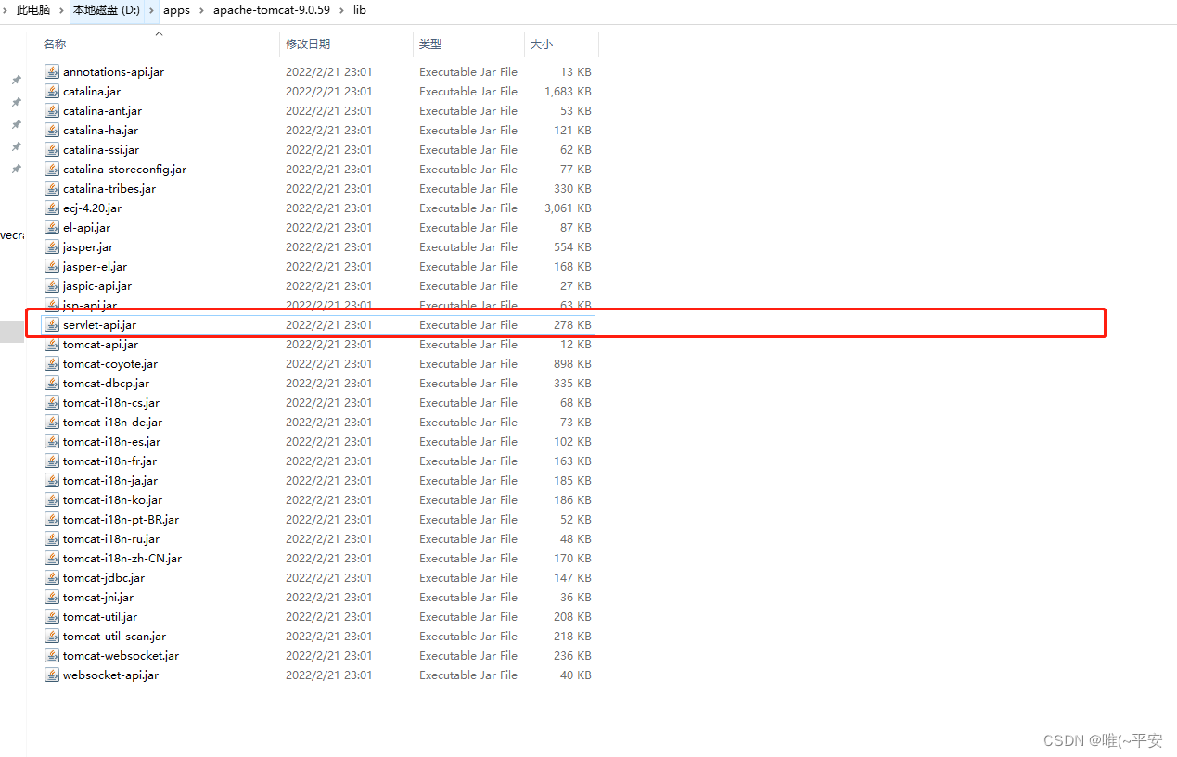Click the tomcat-websocket.jar file icon
Screen dimensions: 1177x757
coord(52,656)
